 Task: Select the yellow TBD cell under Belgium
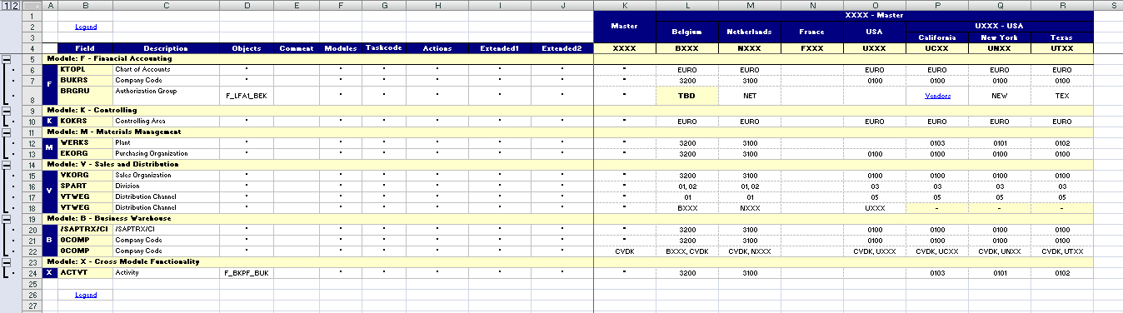687,96
